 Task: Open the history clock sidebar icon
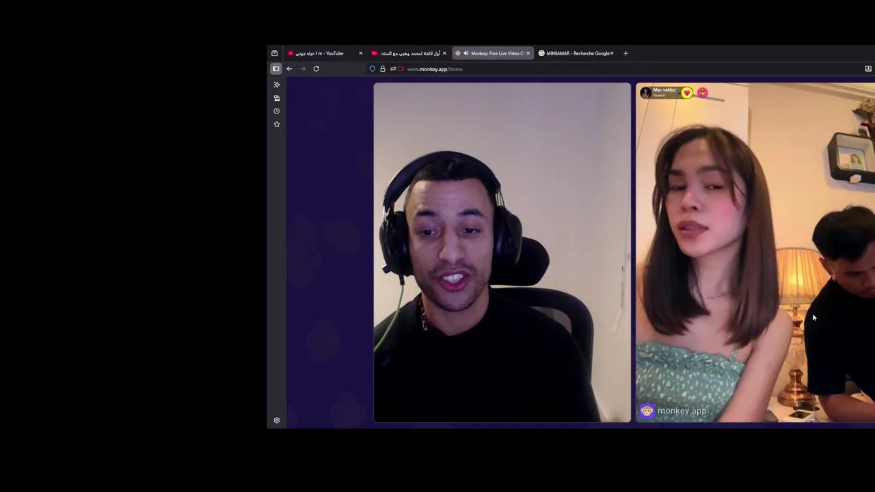(277, 111)
